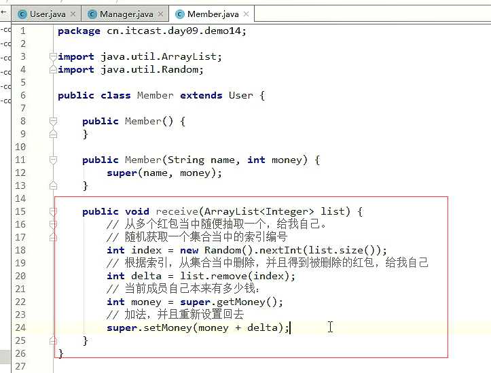The height and width of the screenshot is (373, 491).
Task: Click line number 18 in the gutter
Action: coord(20,250)
